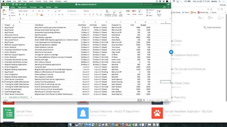The height and width of the screenshot is (127, 227).
Task: Click the Redo icon in title bar
Action: (25, 5)
